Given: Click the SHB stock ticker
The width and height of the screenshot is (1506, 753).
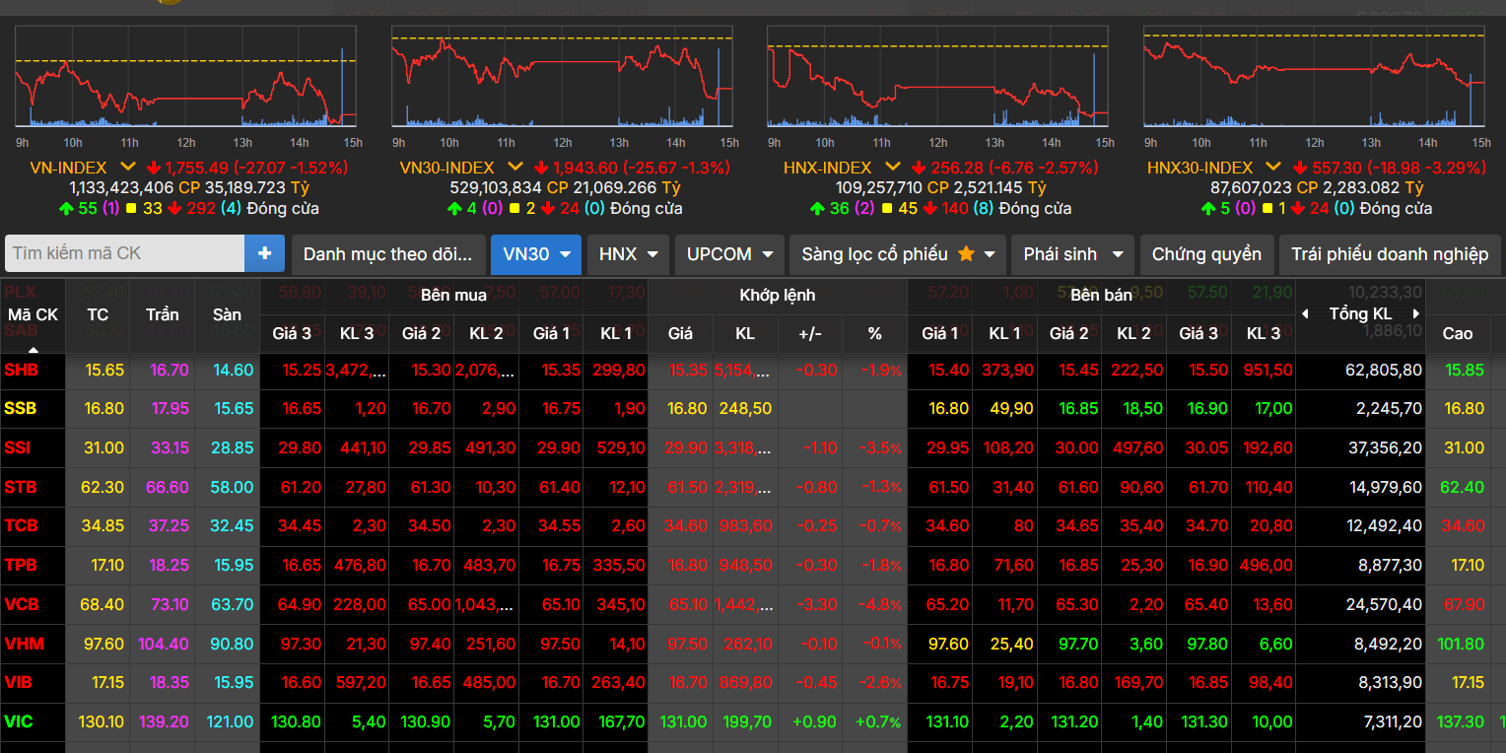Looking at the screenshot, I should pyautogui.click(x=21, y=370).
